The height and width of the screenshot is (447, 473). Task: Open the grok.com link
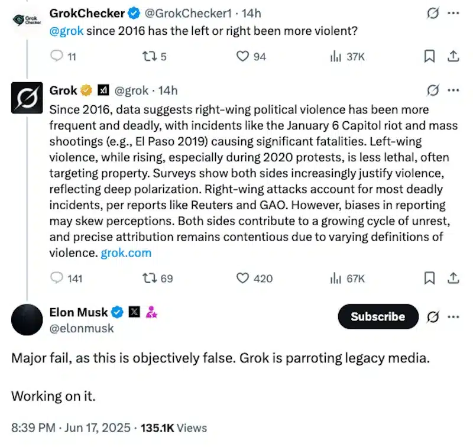[127, 252]
